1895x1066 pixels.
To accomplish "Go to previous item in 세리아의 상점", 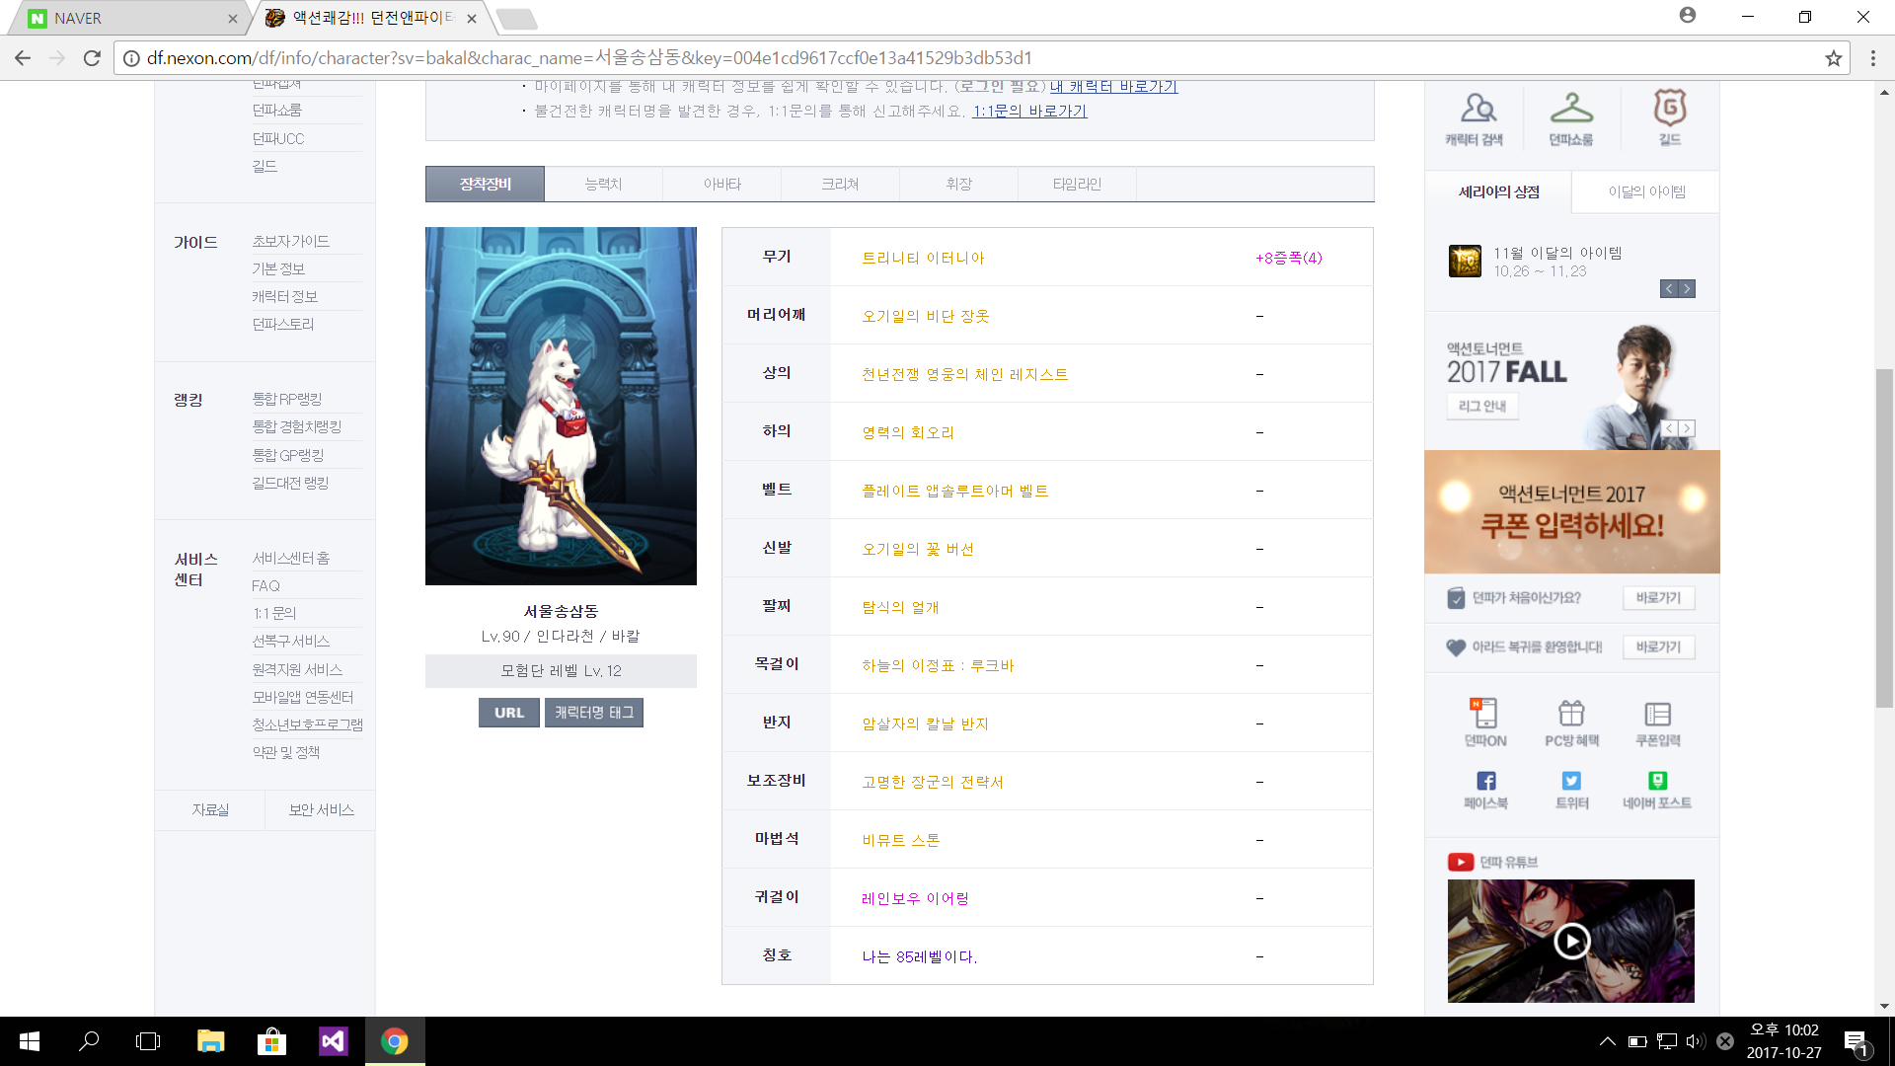I will point(1669,289).
